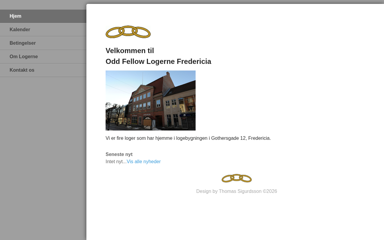Open the Hjem menu item
Image resolution: width=384 pixels, height=240 pixels.
[43, 16]
